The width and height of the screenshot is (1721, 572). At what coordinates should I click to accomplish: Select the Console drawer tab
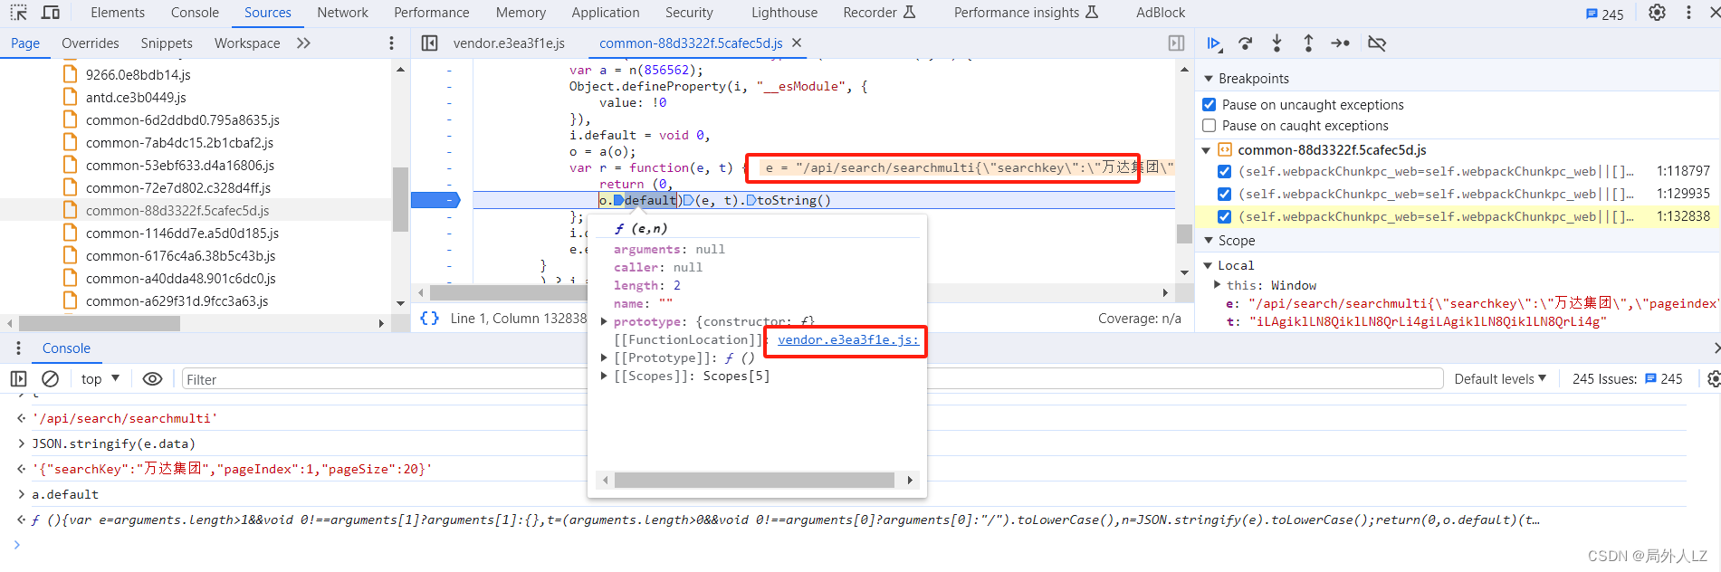coord(66,348)
